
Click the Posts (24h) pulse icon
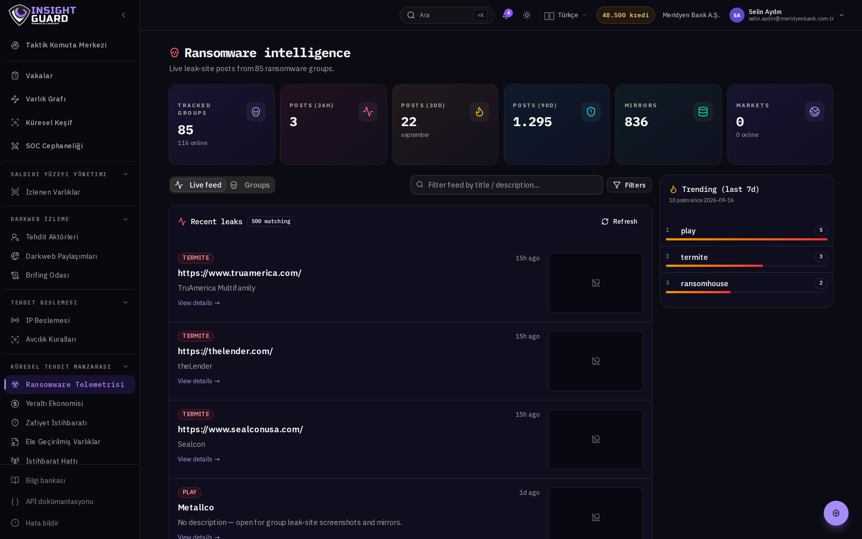click(368, 112)
